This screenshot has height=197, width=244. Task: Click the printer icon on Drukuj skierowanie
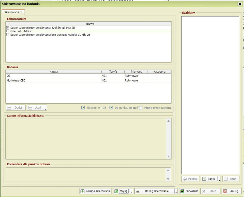pyautogui.click(x=138, y=191)
